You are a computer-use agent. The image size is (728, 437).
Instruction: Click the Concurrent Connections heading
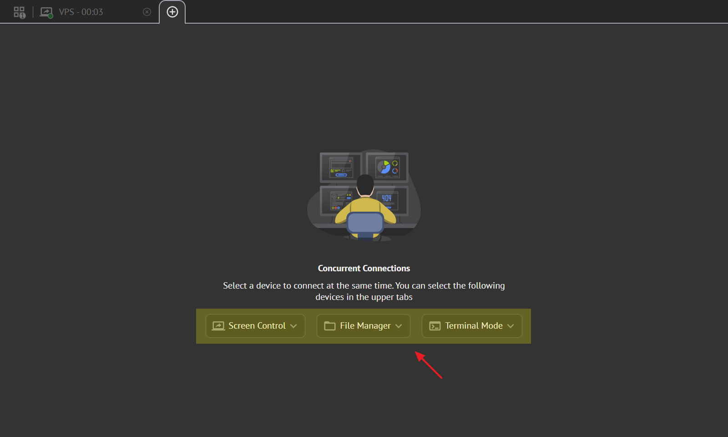click(x=364, y=269)
